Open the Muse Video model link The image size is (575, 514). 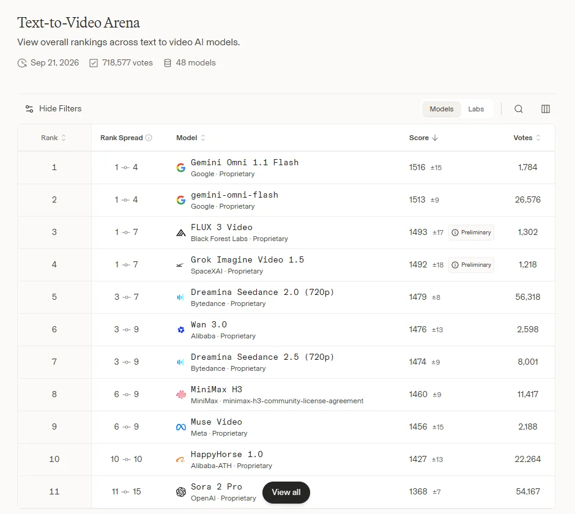pos(217,422)
